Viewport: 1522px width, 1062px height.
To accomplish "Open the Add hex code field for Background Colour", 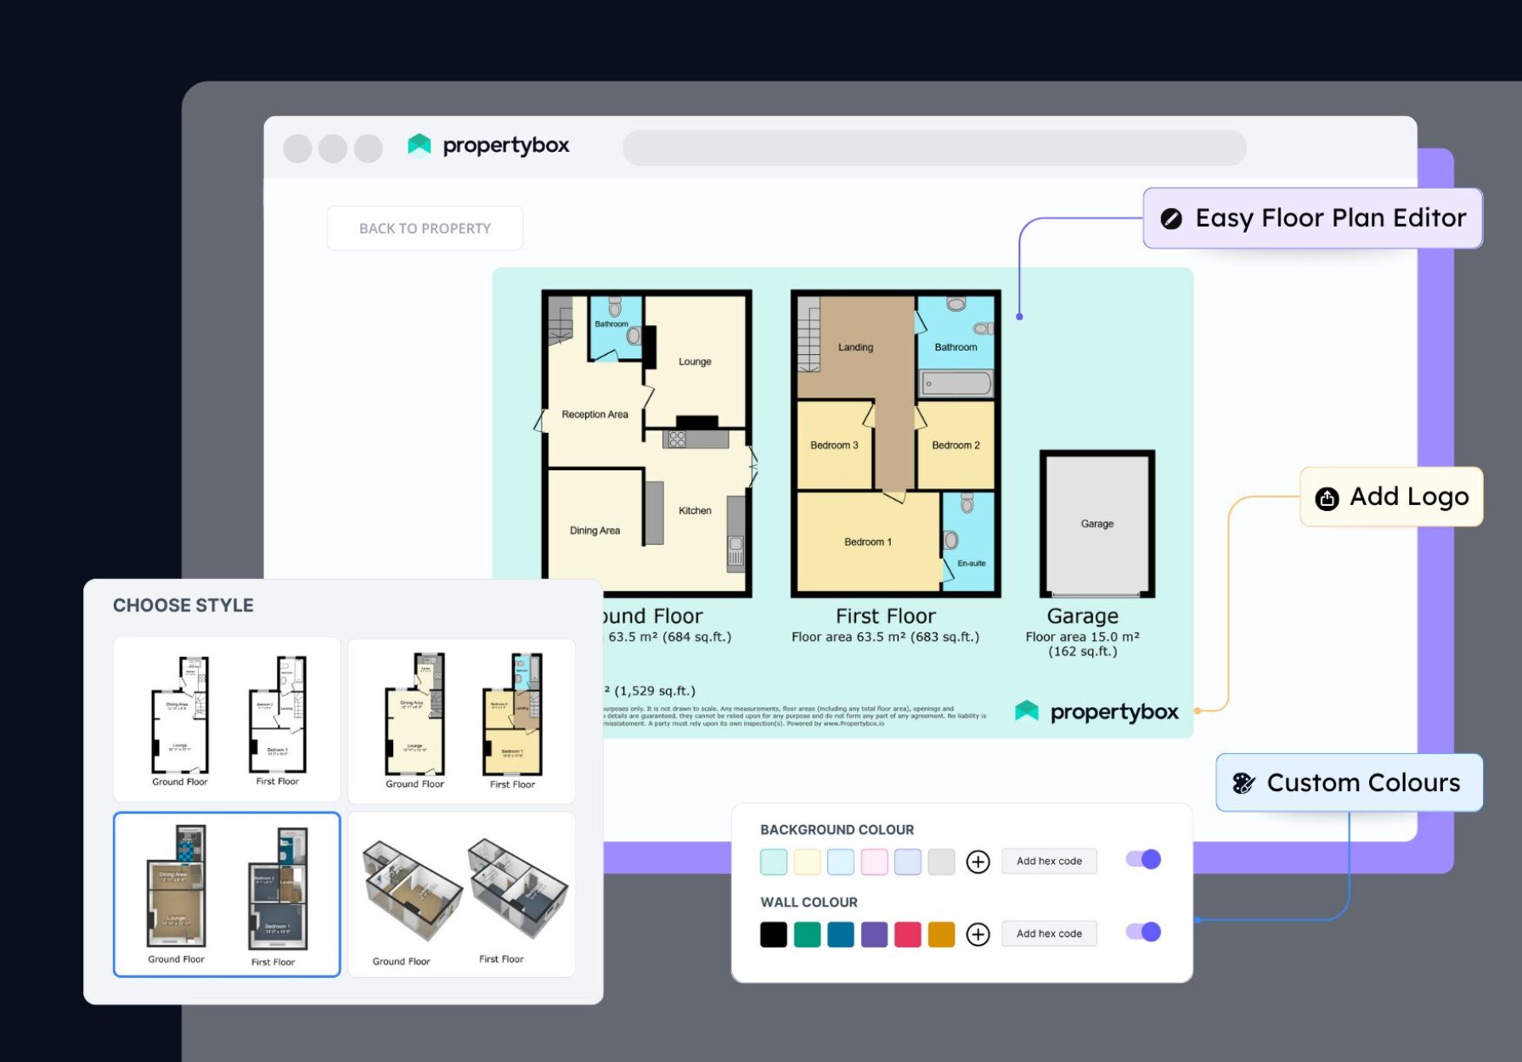I will click(1049, 861).
